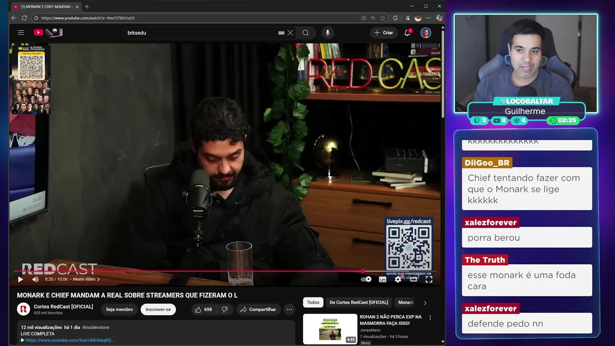Open the player settings gear
Viewport: 615px width, 346px height.
click(398, 279)
